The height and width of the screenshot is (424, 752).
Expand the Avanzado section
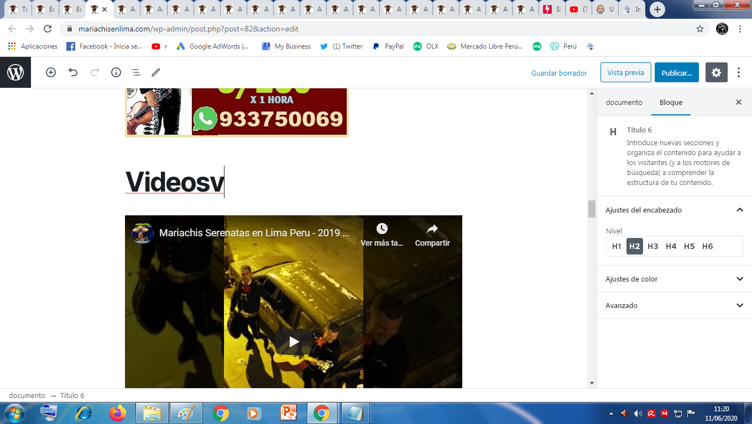(739, 305)
